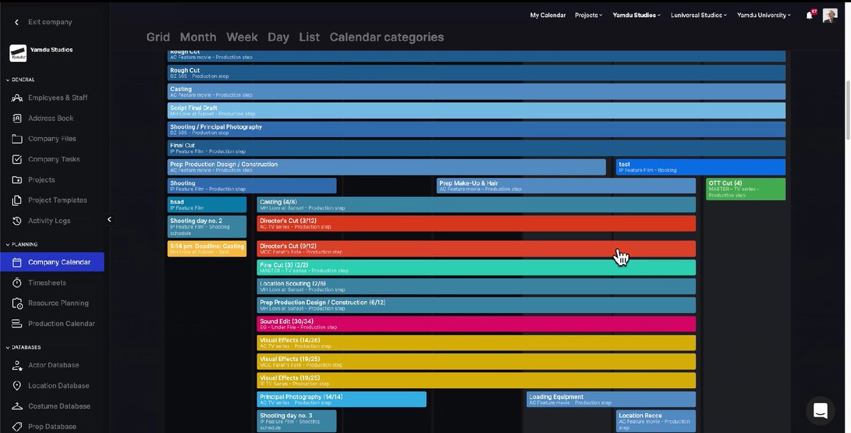Open Employees & Staff page
851x433 pixels.
[x=58, y=98]
